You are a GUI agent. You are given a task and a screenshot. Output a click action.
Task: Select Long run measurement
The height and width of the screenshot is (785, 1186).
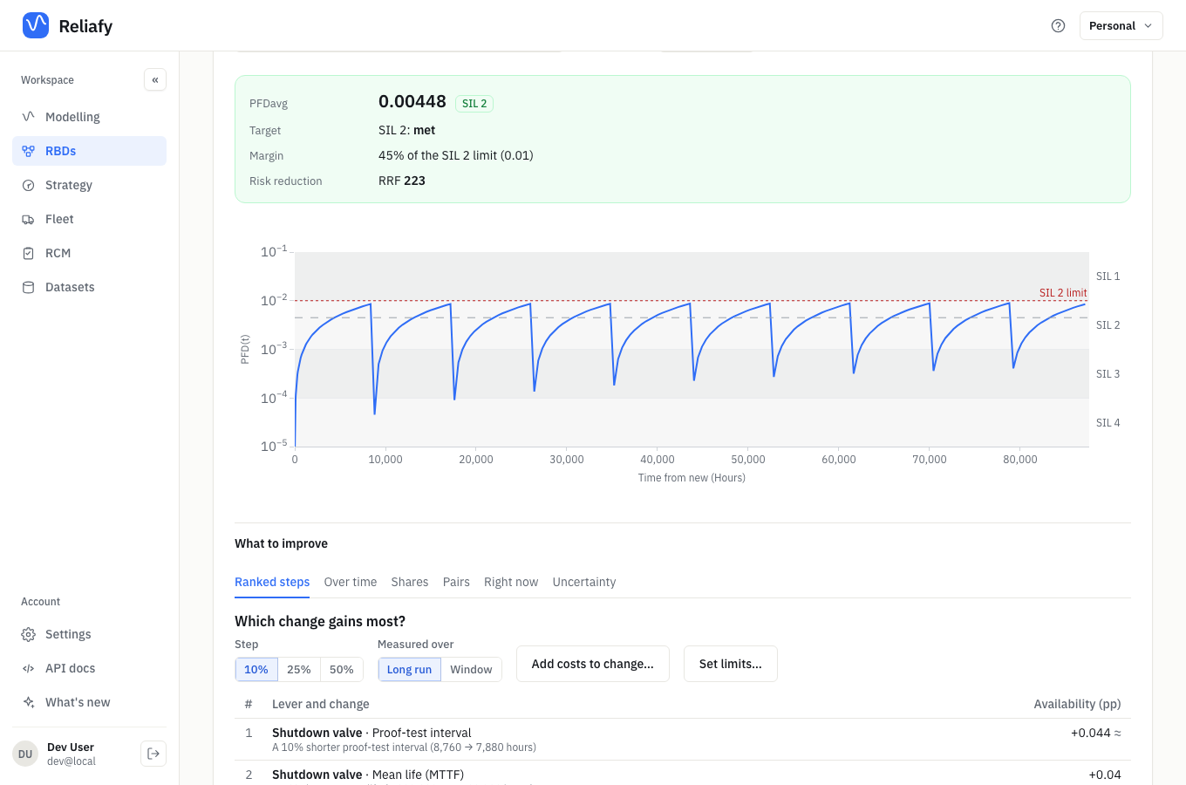(409, 669)
